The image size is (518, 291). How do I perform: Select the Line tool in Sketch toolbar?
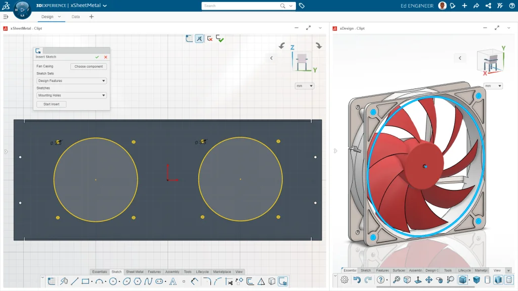coord(74,281)
